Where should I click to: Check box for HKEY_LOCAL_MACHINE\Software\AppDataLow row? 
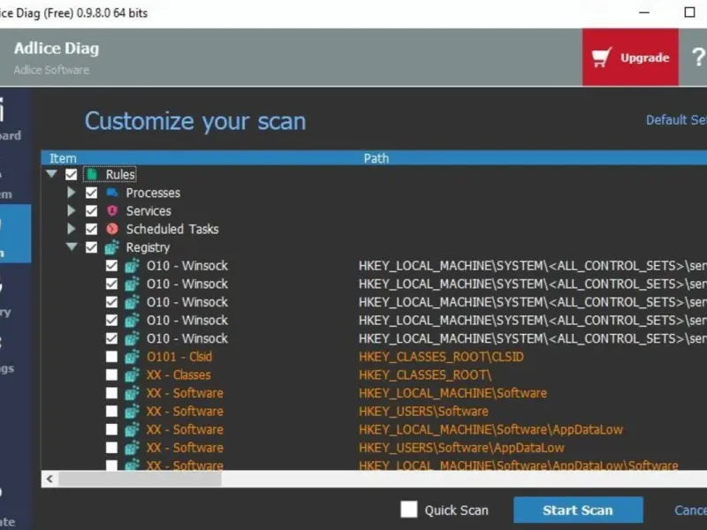[x=111, y=429]
